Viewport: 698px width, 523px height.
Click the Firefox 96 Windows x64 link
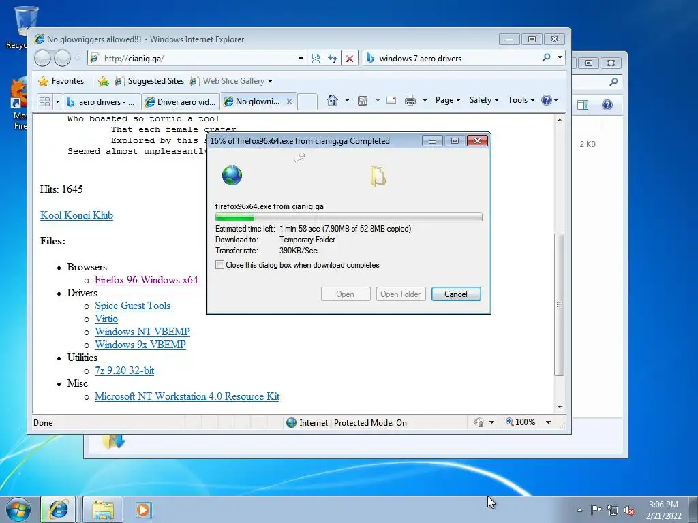[x=146, y=280]
